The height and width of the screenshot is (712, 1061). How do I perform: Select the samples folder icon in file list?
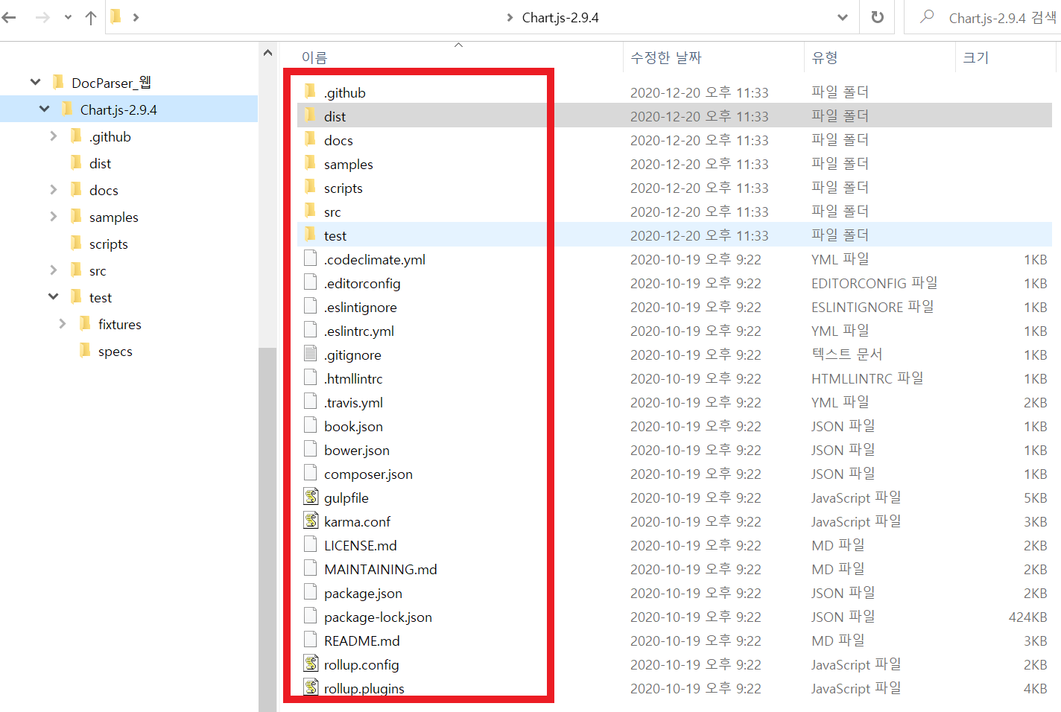point(311,163)
